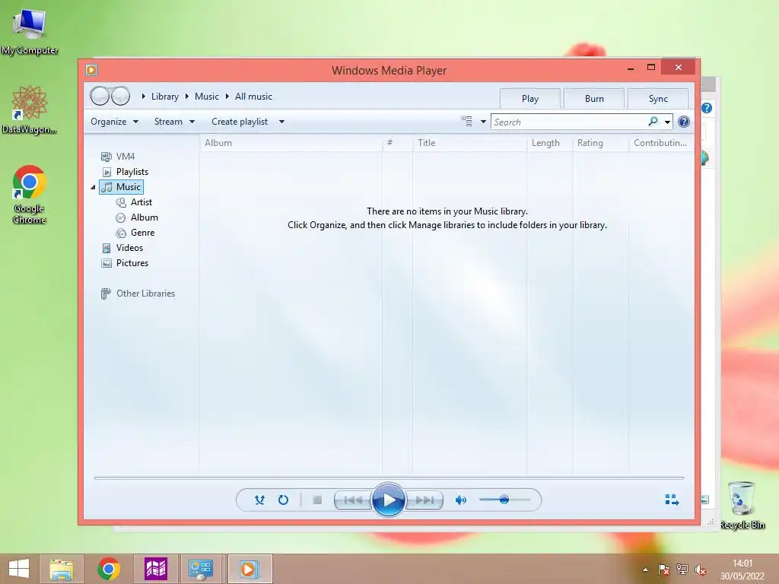This screenshot has width=779, height=584.
Task: Turn on shuffle in the playback controls
Action: click(259, 500)
